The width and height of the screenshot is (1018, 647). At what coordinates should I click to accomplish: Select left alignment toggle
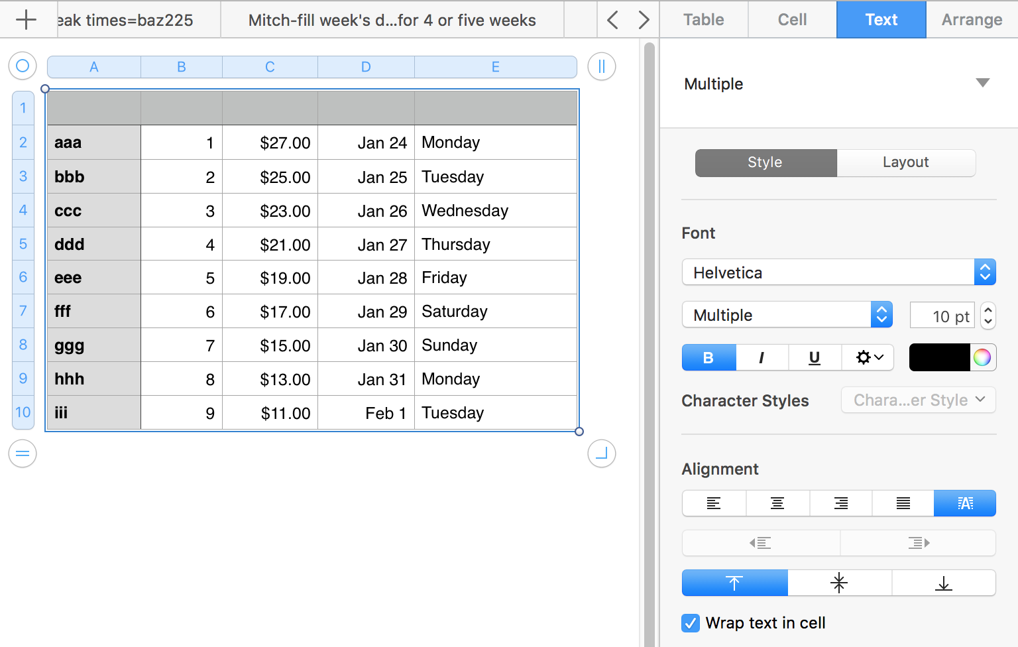(x=714, y=503)
